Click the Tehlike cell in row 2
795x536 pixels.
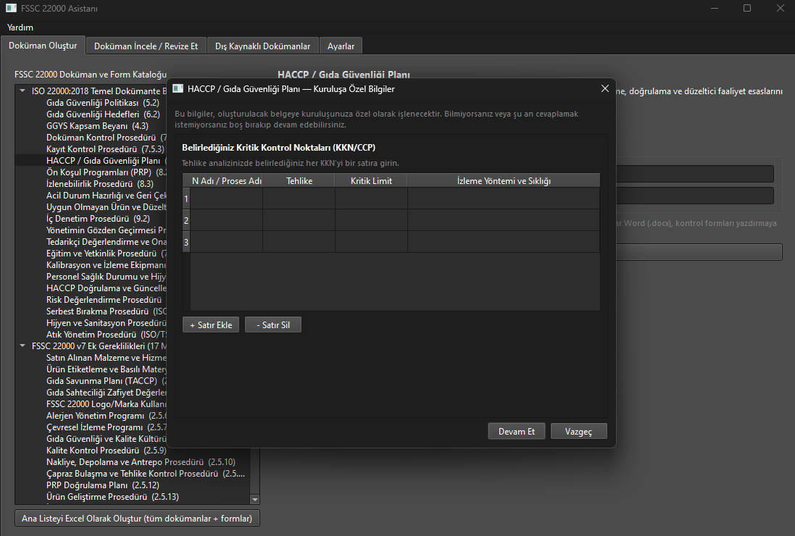[x=299, y=220]
